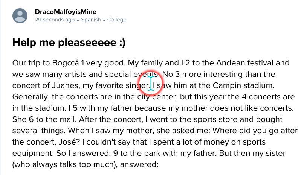This screenshot has height=175, width=304.
Task: Select the Spanish subject link
Action: [x=91, y=20]
